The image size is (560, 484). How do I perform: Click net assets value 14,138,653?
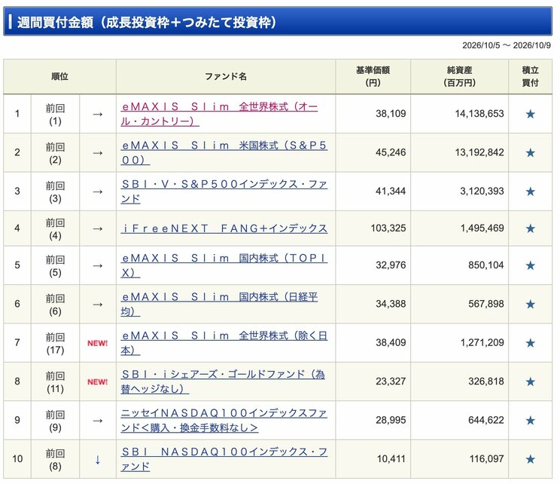(x=479, y=114)
